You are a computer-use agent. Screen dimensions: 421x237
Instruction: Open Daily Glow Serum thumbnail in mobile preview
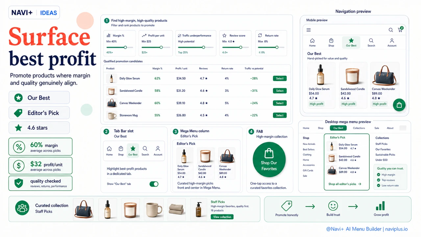[321, 74]
